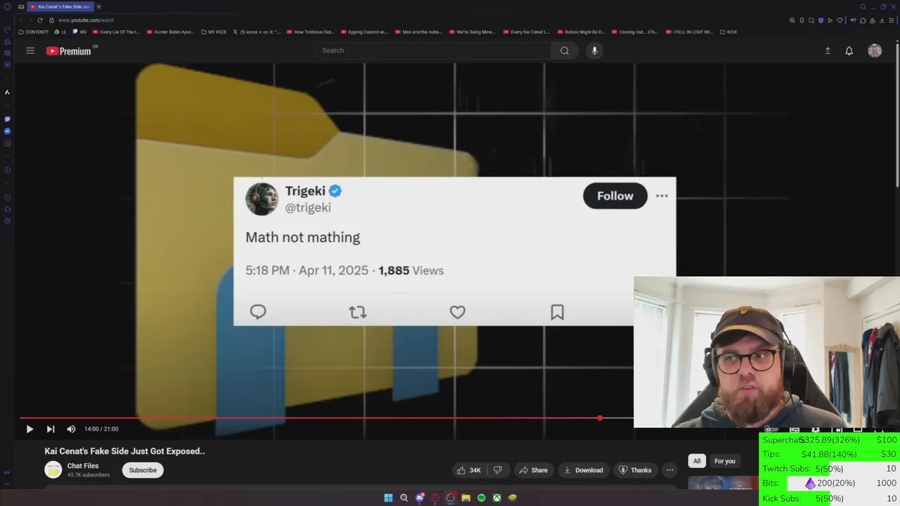Seek using the red video progress bar
Image resolution: width=900 pixels, height=506 pixels.
click(x=326, y=418)
